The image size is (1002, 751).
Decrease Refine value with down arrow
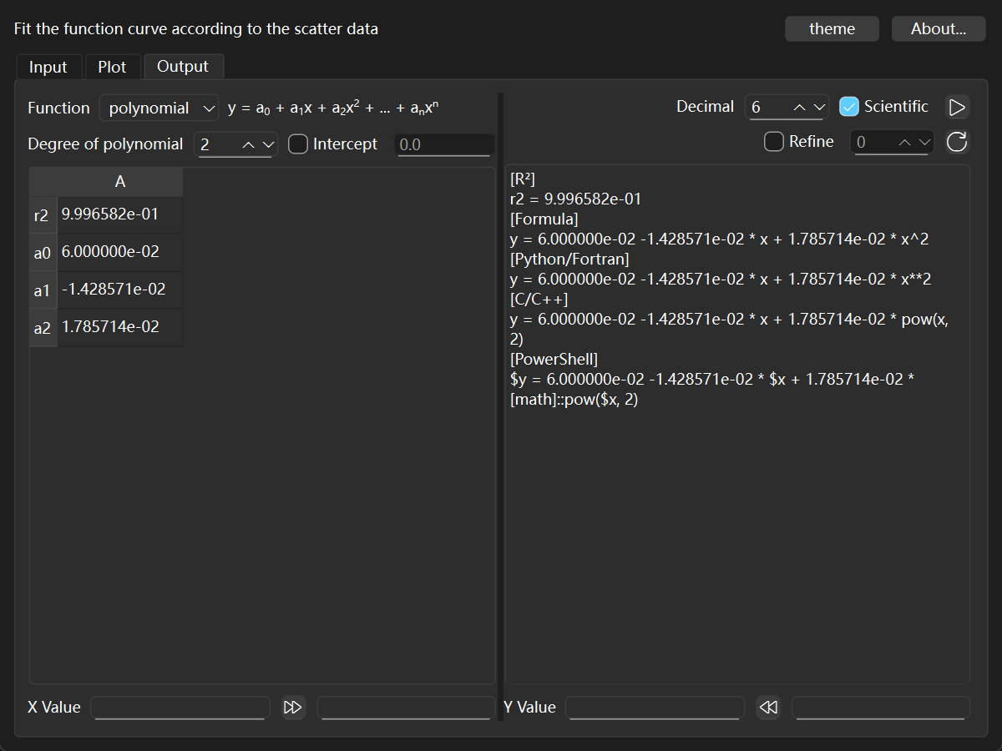coord(924,144)
